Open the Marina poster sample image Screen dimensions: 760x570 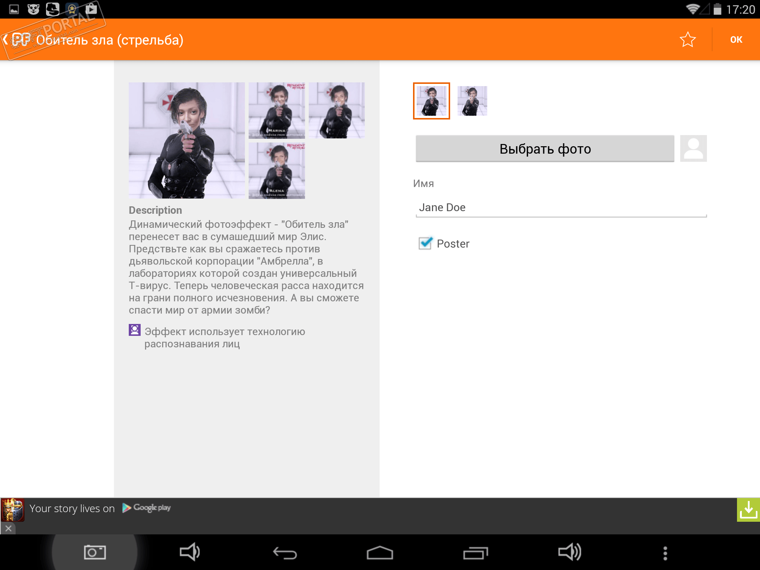[276, 110]
